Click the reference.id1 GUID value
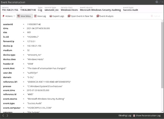The height and width of the screenshot is (119, 164). (x=49, y=82)
